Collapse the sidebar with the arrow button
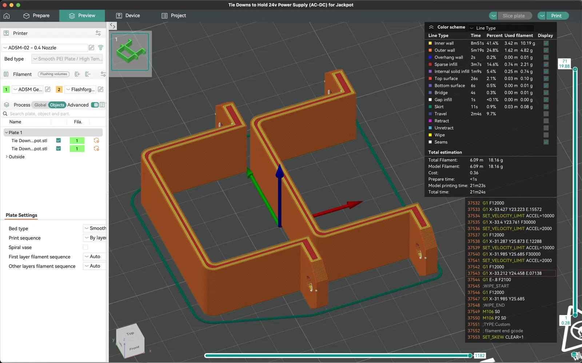Image resolution: width=582 pixels, height=363 pixels. click(x=113, y=26)
